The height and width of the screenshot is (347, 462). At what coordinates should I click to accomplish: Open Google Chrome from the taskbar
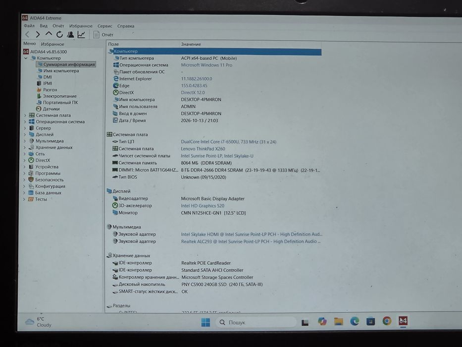[387, 321]
